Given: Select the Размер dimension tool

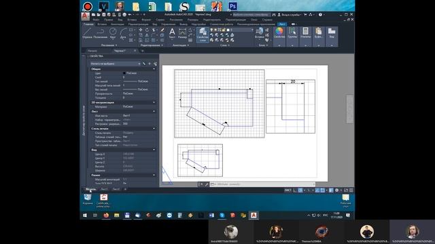Looking at the screenshot, I should (x=182, y=33).
